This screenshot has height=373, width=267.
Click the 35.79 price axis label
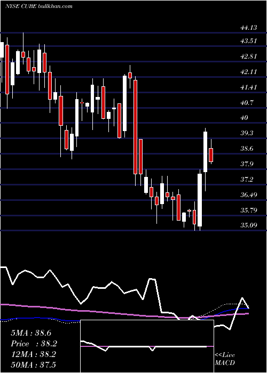point(249,210)
